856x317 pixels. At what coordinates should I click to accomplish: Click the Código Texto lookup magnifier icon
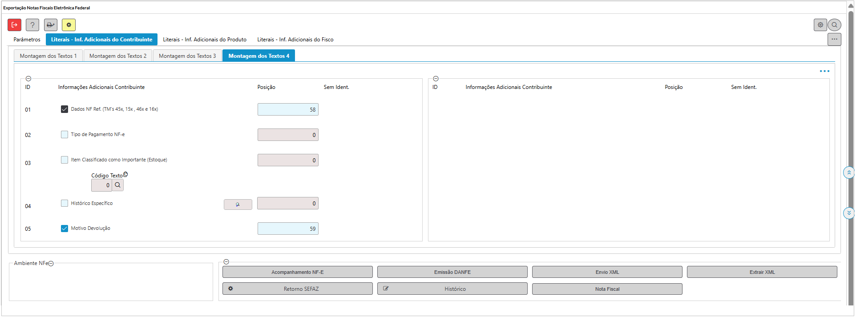click(x=117, y=185)
